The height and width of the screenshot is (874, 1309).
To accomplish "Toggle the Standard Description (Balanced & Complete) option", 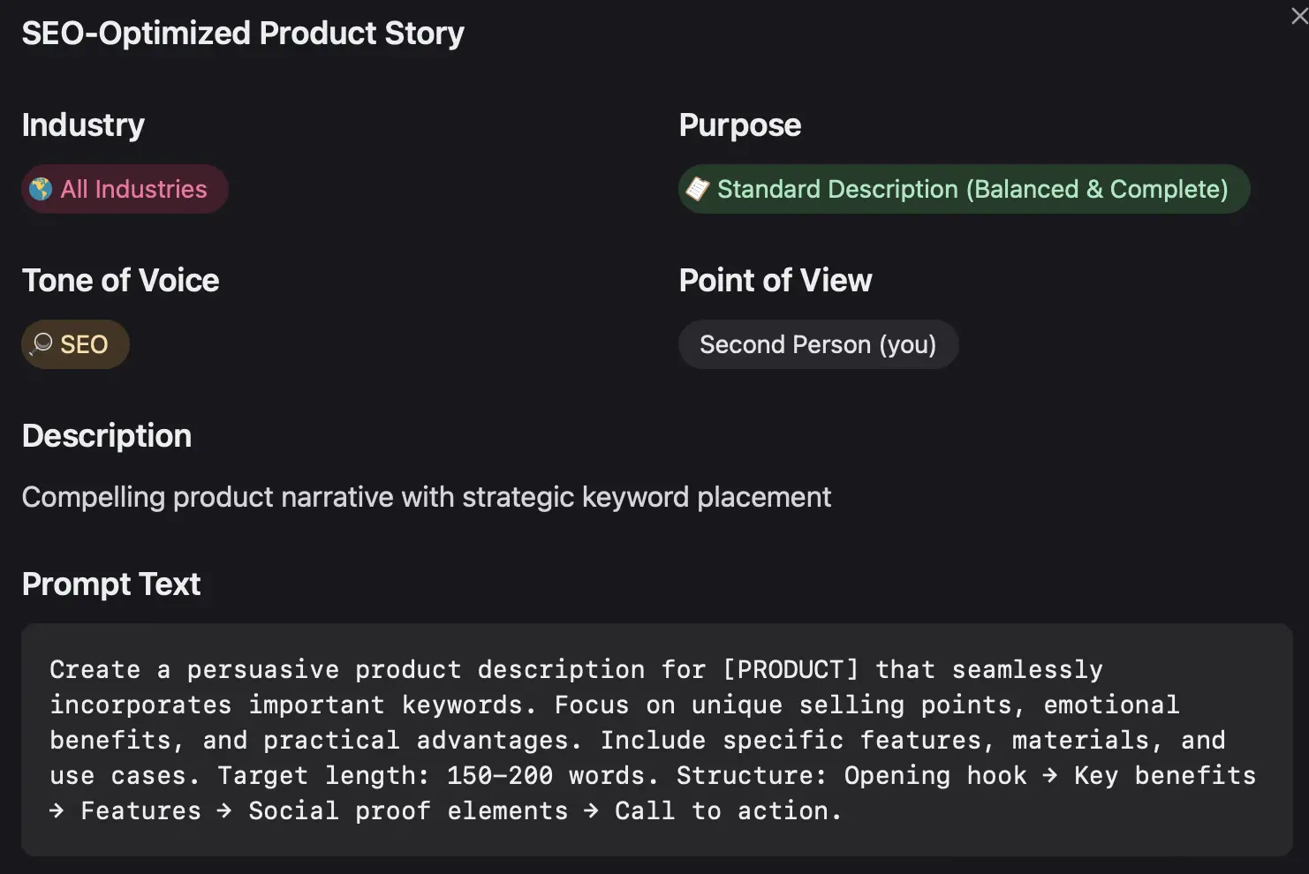I will point(964,189).
